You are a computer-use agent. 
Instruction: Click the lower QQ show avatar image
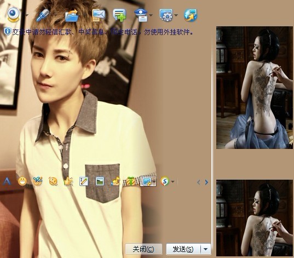255,218
